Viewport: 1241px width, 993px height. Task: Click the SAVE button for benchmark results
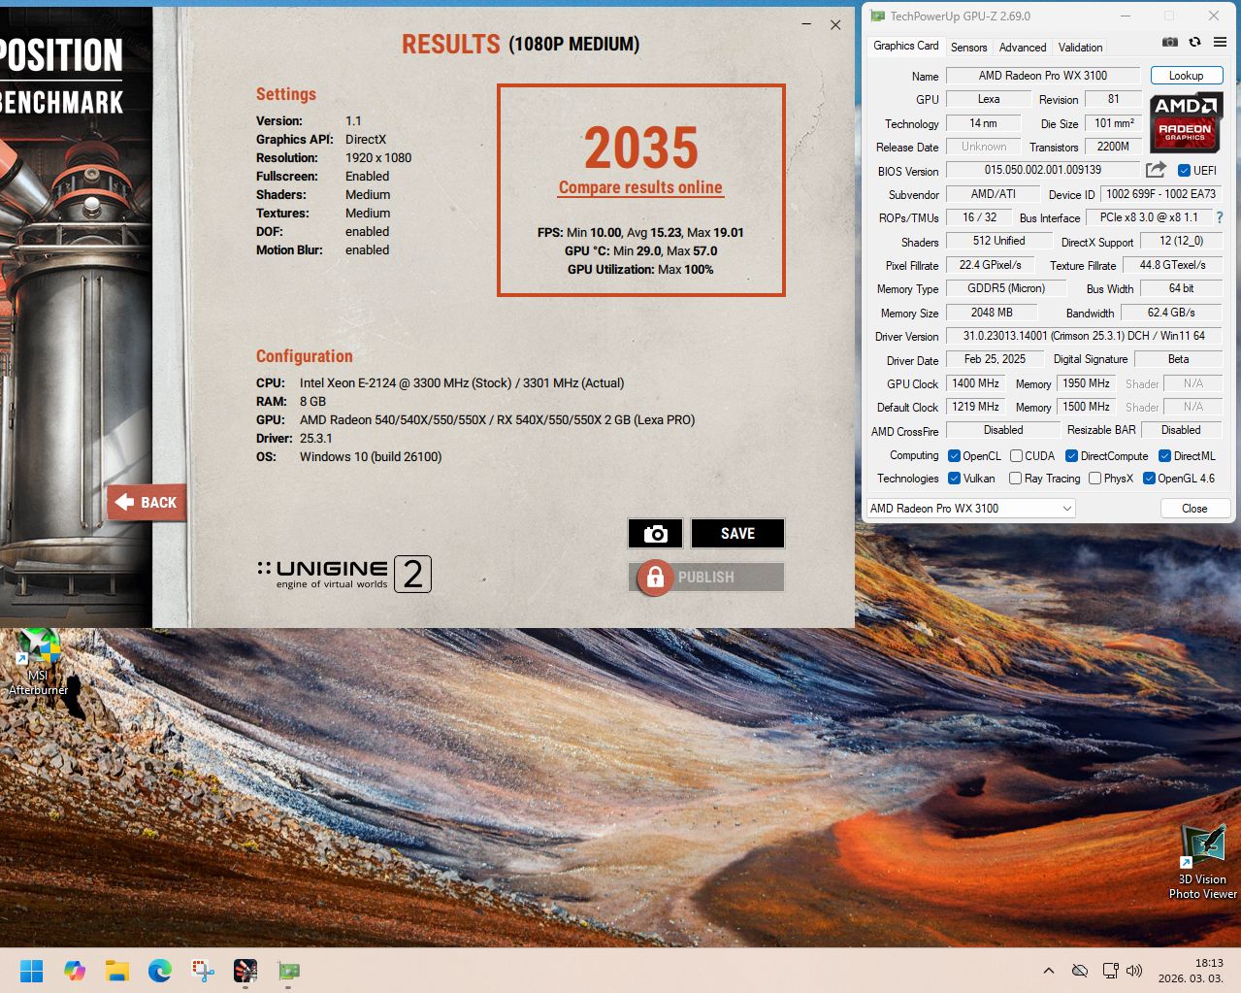tap(737, 533)
